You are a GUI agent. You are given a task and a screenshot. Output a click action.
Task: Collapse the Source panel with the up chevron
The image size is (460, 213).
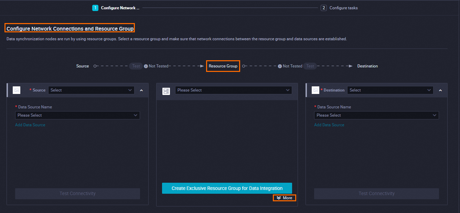coord(141,90)
